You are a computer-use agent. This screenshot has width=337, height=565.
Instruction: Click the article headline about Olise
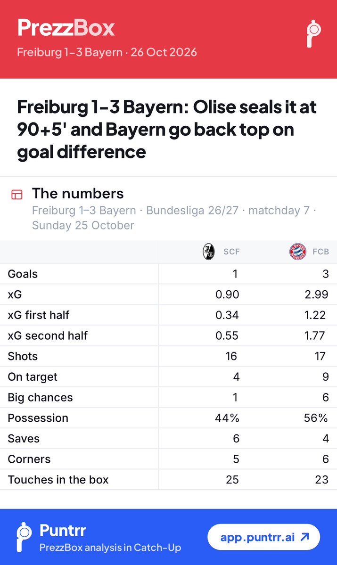(x=166, y=130)
